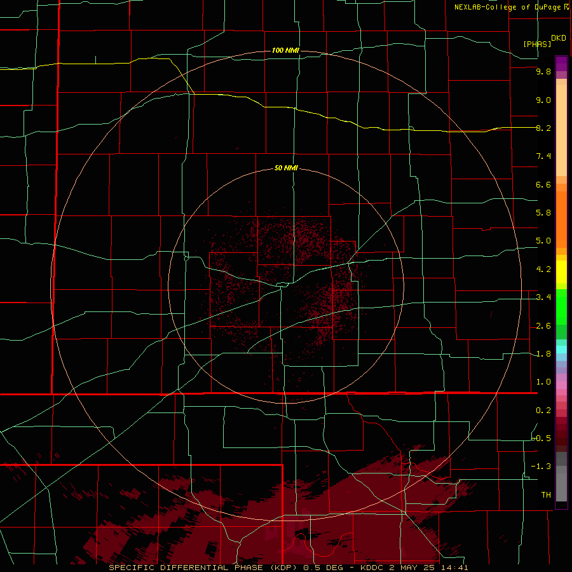Pick the gray segment at color bar bottom
The height and width of the screenshot is (572, 572).
(x=561, y=487)
